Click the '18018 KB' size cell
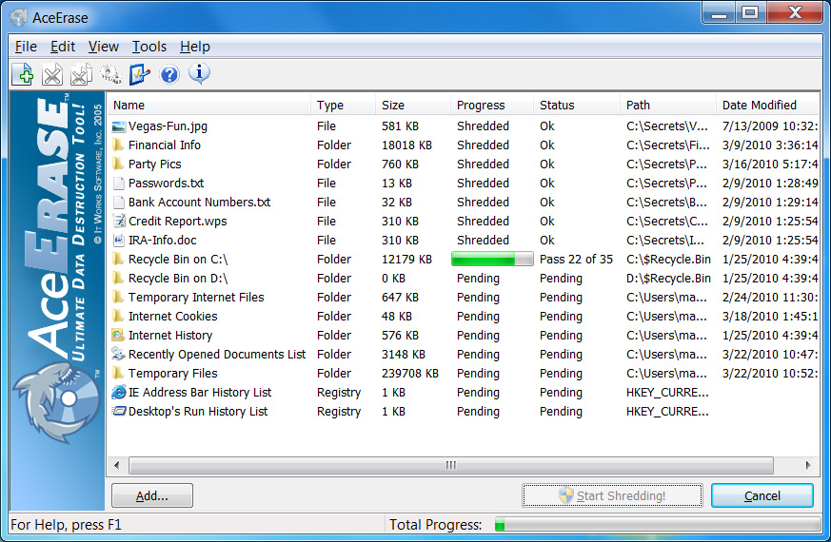Image resolution: width=831 pixels, height=542 pixels. point(407,145)
